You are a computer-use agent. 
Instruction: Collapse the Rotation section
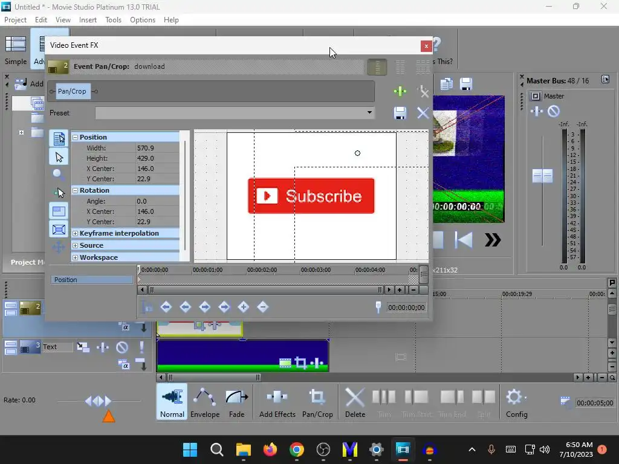(x=76, y=190)
